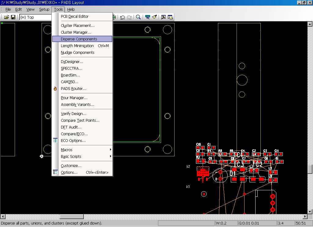313x227 pixels.
Task: Click the ECO Options list icon
Action: point(55,140)
